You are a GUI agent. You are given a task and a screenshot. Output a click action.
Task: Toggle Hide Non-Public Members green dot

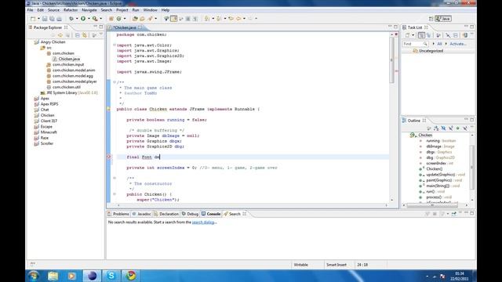458,128
